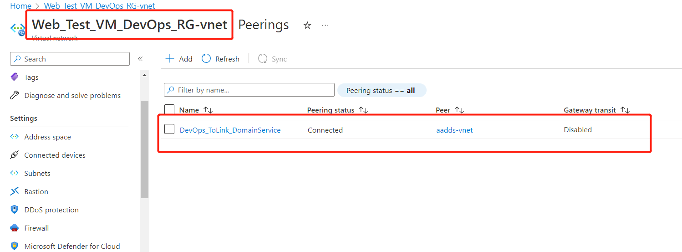Open Firewall settings

point(36,228)
